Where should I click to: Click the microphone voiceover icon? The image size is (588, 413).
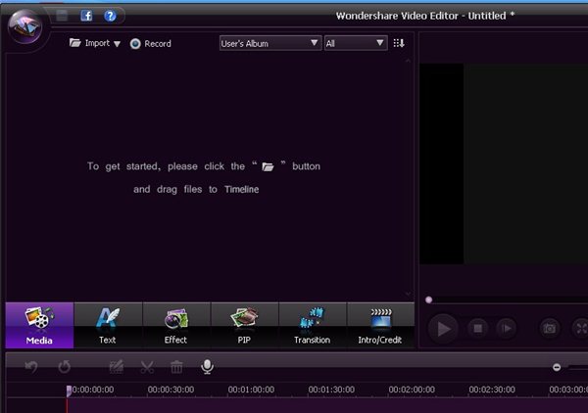coord(208,367)
